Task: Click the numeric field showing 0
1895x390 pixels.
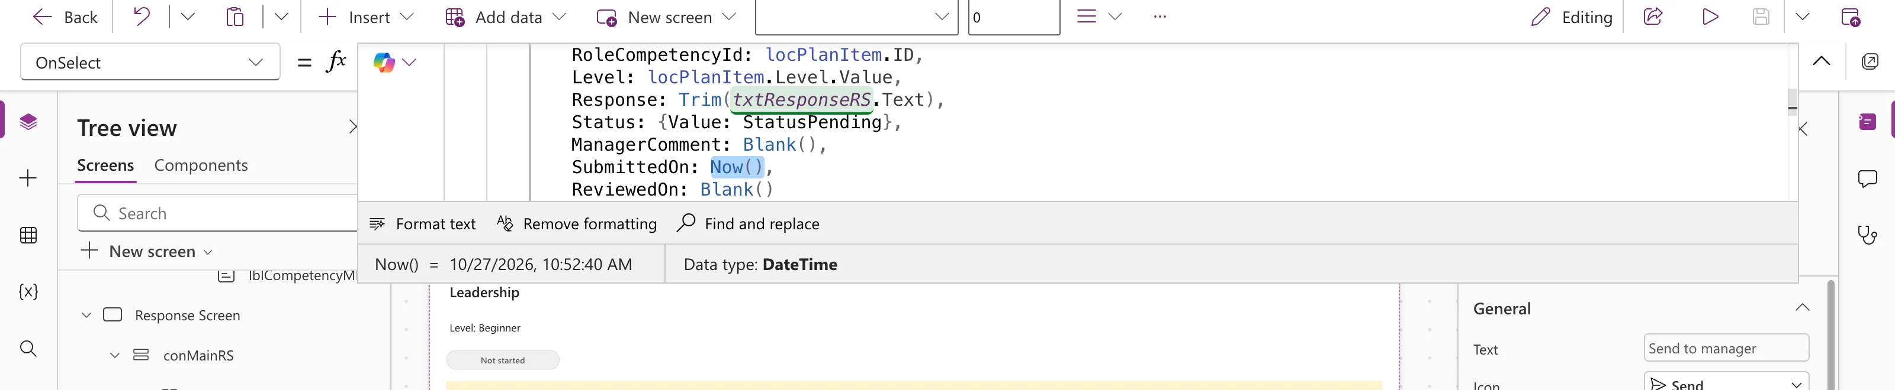Action: click(x=1013, y=17)
